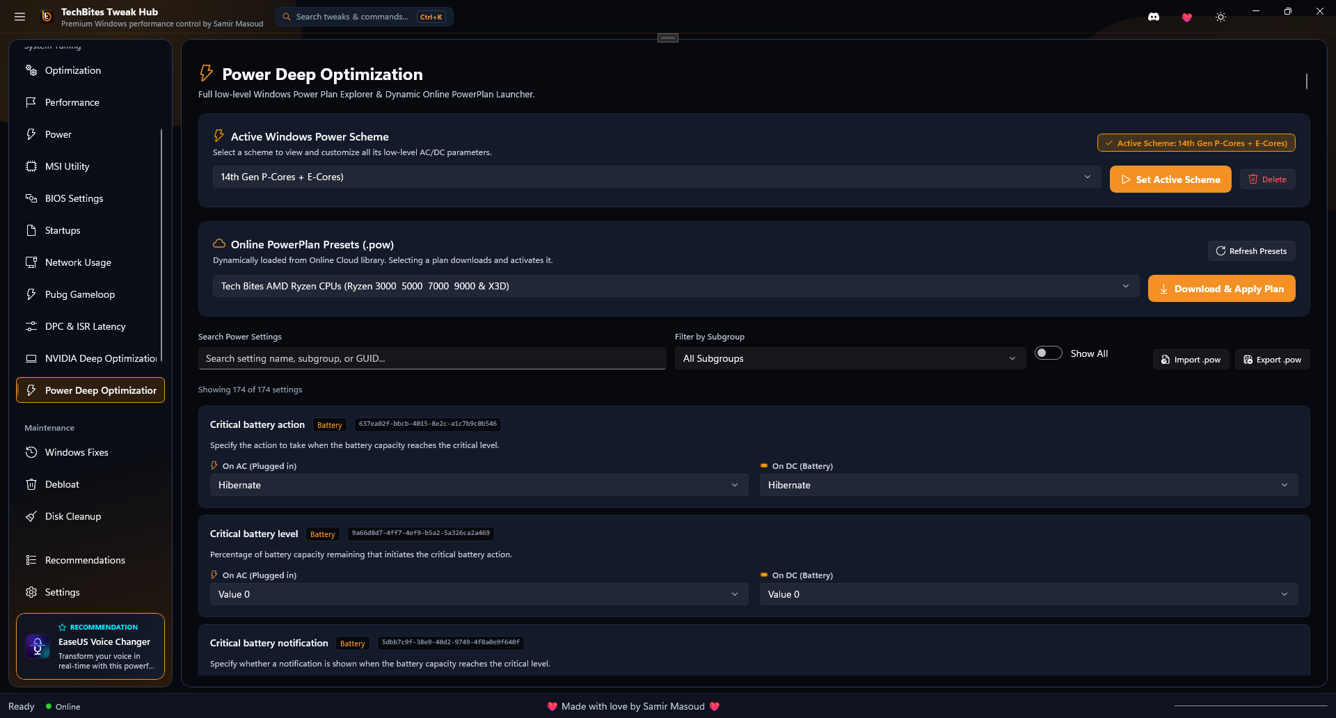Click the Pubg Gameloop icon

point(31,294)
